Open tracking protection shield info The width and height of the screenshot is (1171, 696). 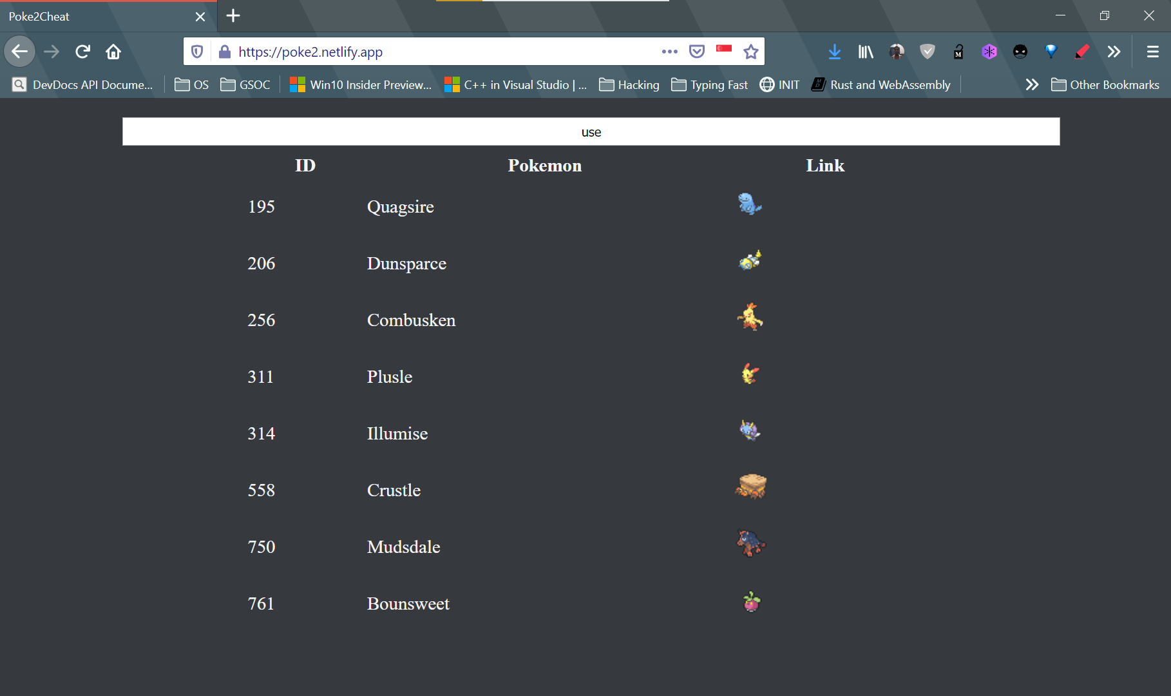click(197, 52)
